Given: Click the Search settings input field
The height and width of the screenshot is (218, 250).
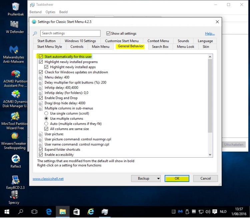Looking at the screenshot, I should [x=70, y=33].
